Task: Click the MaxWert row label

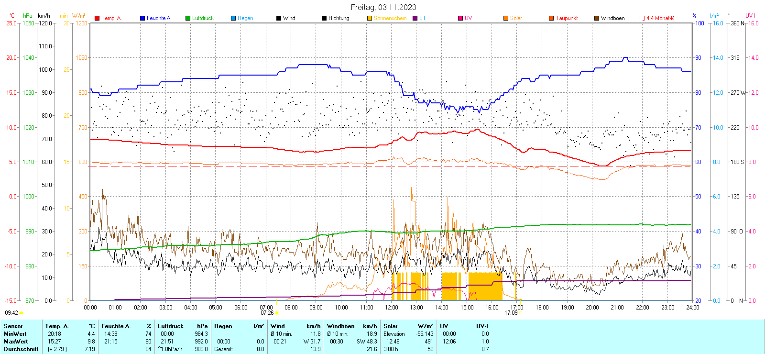Action: pos(16,342)
